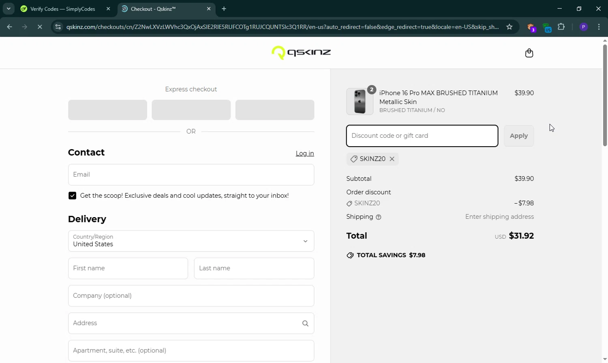Open the green US extension icon
The image size is (608, 363).
(547, 28)
